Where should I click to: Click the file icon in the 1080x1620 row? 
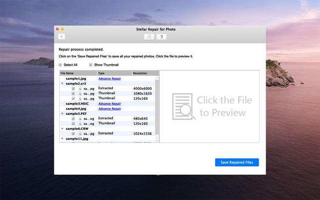click(x=80, y=94)
